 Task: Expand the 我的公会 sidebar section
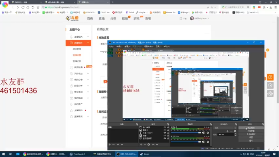[x=88, y=80]
